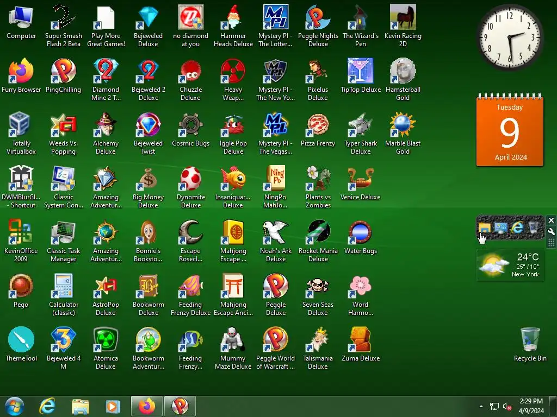Select Kevin Racing 2D horse icon

click(x=403, y=17)
